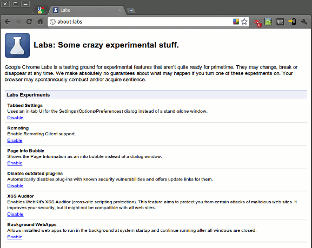This screenshot has height=248, width=312.
Task: Click the colorful squares icon in address bar
Action: click(236, 22)
